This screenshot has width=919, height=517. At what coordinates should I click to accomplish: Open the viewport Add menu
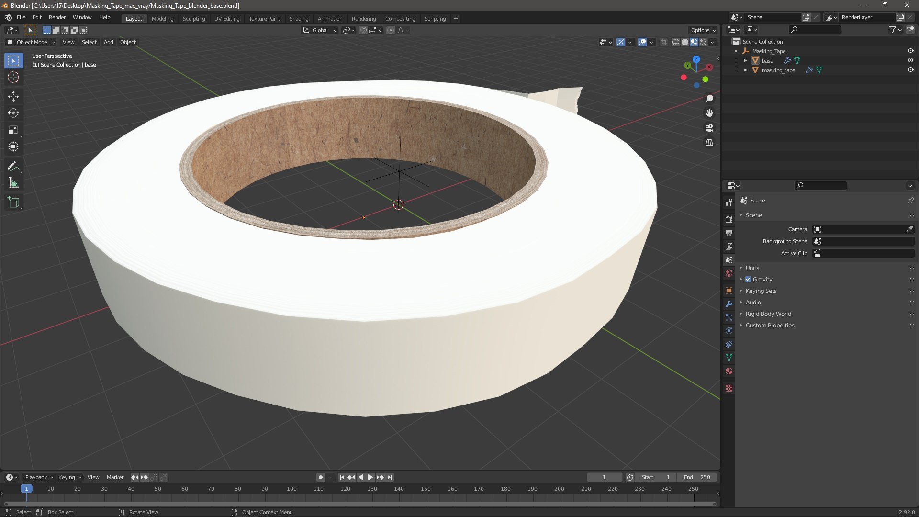click(109, 42)
